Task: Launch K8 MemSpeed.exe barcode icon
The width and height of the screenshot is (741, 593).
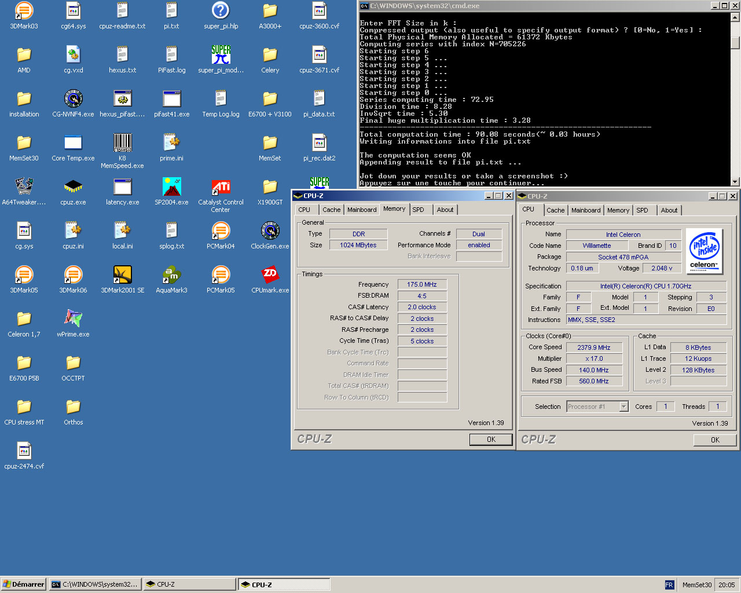Action: coord(122,142)
